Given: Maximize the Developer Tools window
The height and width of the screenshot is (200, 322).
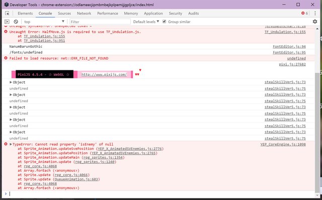Looking at the screenshot, I should (x=298, y=5).
